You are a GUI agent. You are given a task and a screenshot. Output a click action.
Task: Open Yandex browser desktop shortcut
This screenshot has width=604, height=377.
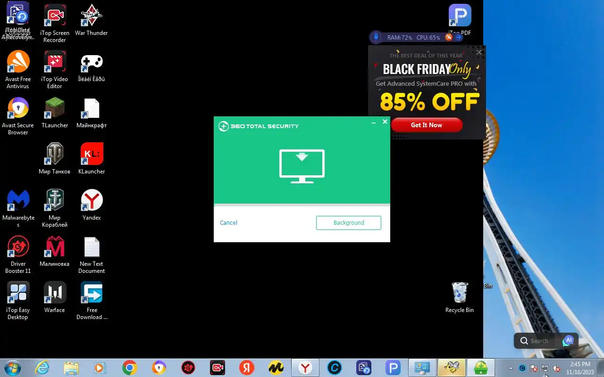pyautogui.click(x=92, y=205)
